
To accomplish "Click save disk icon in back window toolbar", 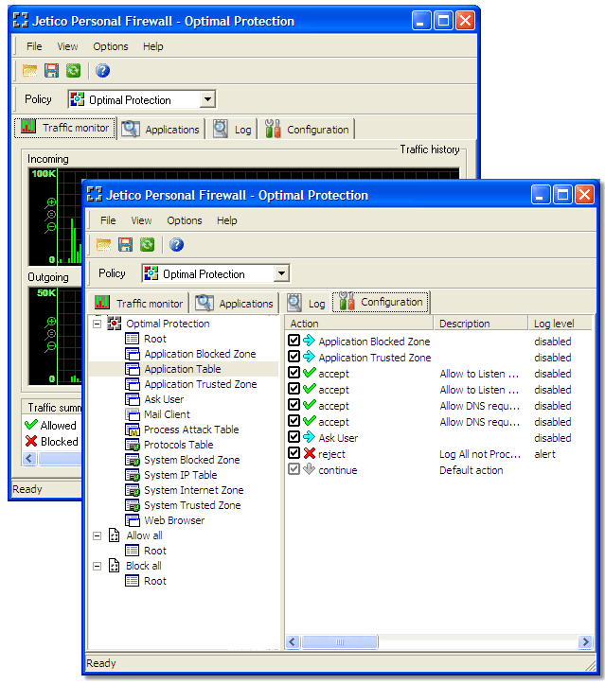I will (51, 71).
